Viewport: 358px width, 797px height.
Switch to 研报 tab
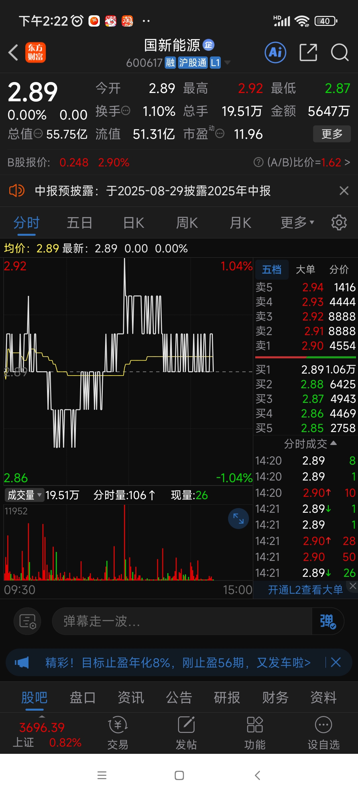click(227, 698)
